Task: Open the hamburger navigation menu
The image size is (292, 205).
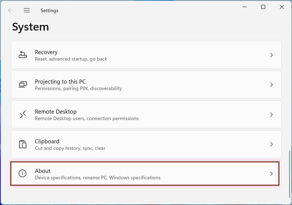Action: pyautogui.click(x=27, y=10)
